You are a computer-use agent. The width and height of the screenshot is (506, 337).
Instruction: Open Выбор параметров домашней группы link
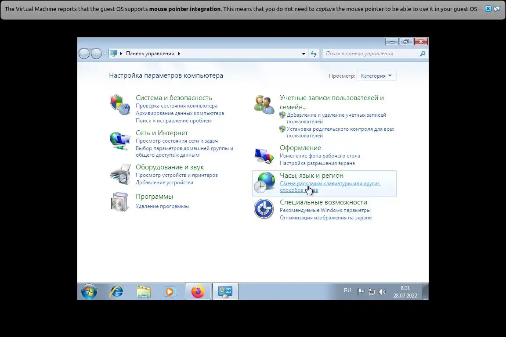pos(184,151)
